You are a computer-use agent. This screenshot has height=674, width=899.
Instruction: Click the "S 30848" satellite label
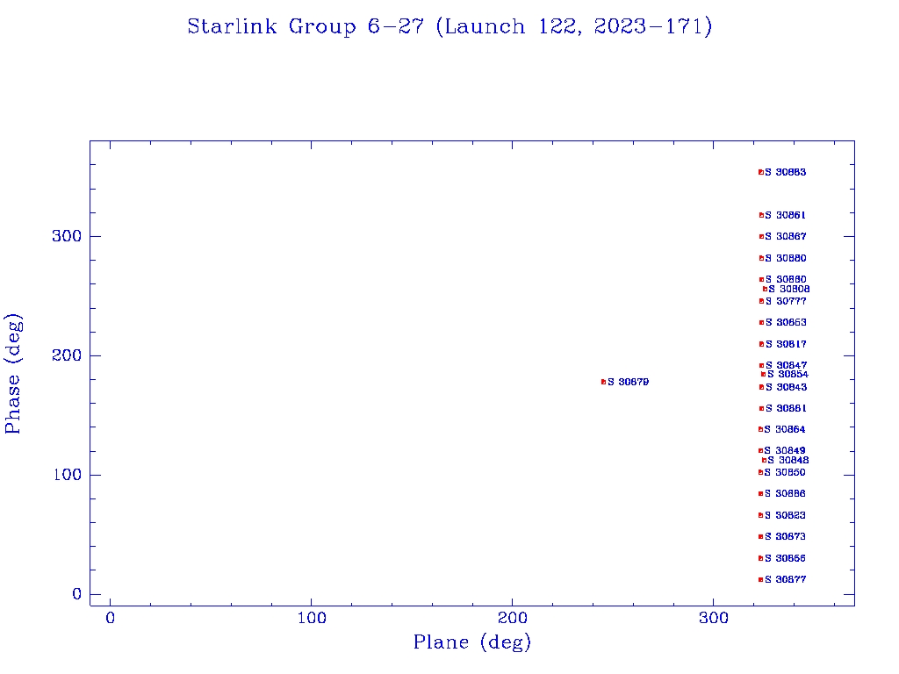[788, 460]
